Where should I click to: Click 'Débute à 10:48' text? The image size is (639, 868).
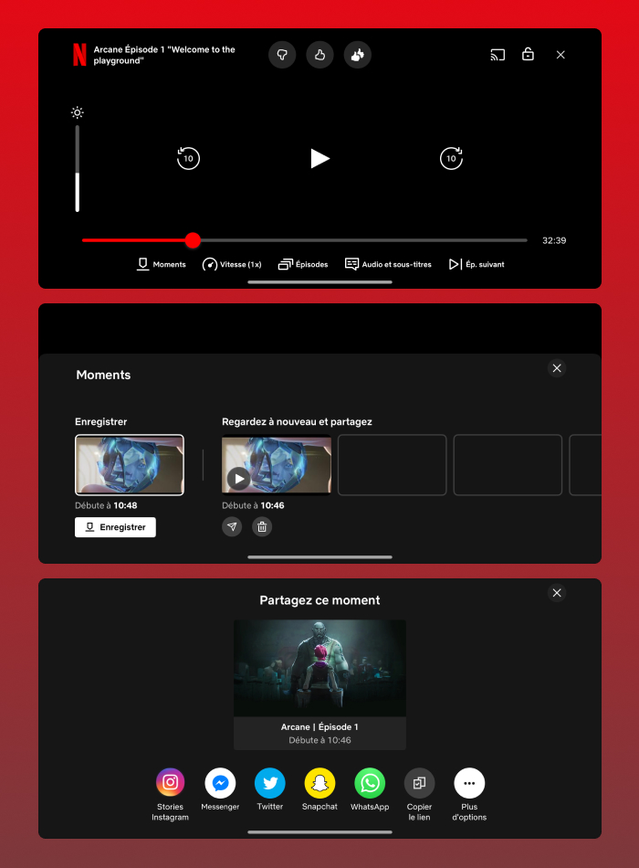click(106, 505)
